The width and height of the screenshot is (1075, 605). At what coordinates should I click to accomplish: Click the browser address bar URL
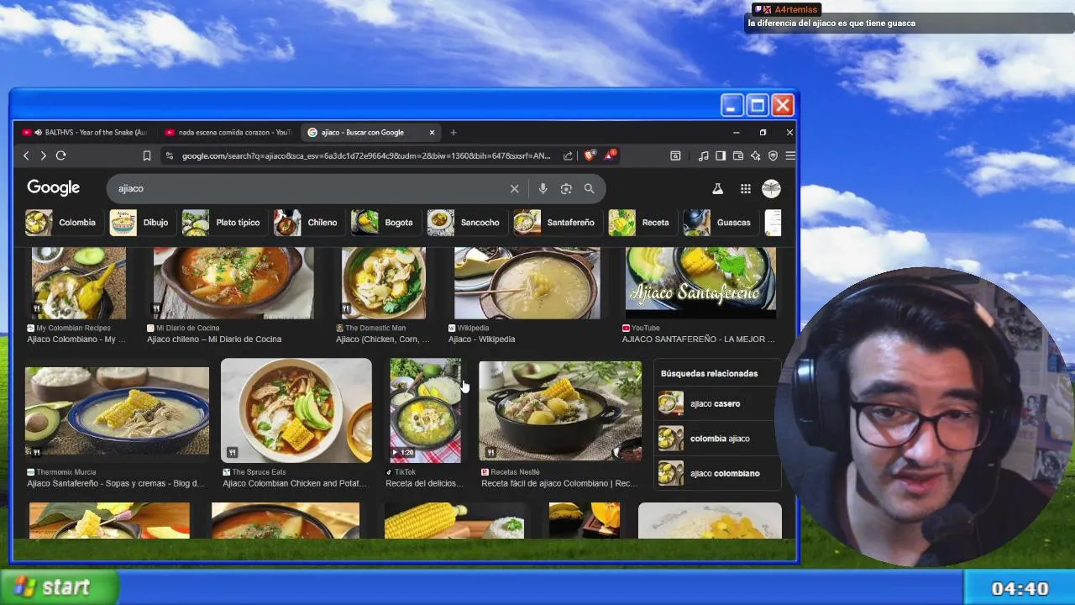[x=366, y=155]
